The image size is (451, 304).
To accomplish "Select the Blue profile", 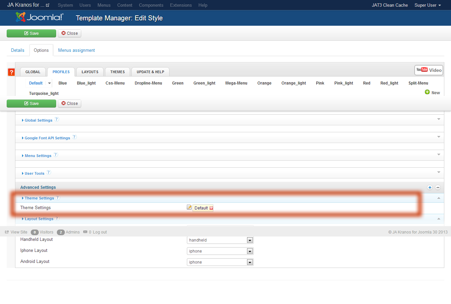I will point(63,83).
